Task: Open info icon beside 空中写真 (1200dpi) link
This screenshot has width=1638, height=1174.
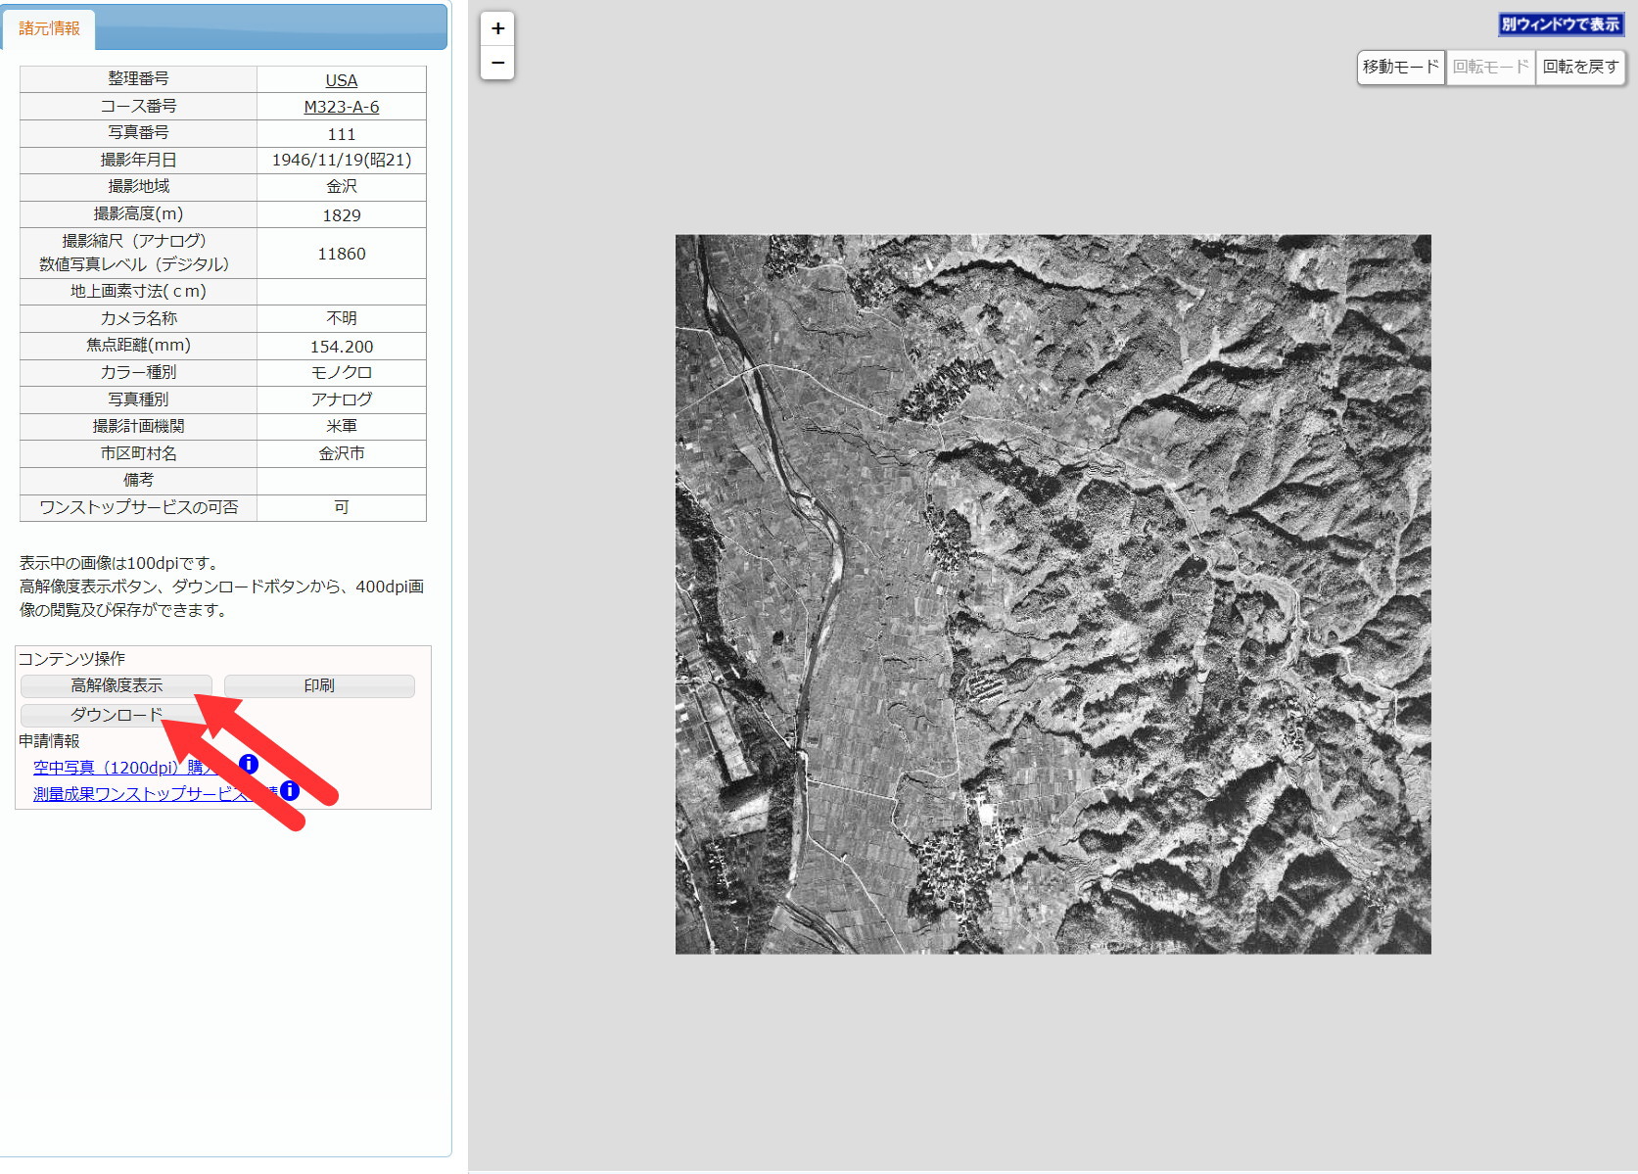Action: pos(249,764)
